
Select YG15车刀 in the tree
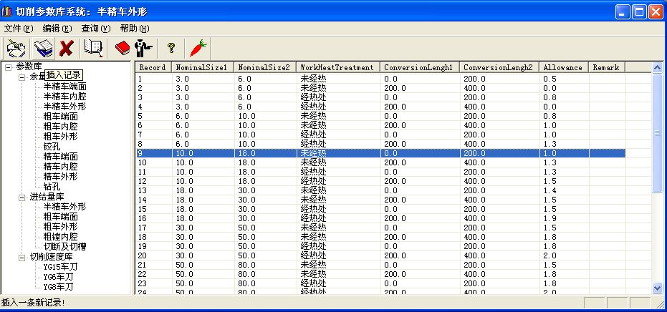60,267
